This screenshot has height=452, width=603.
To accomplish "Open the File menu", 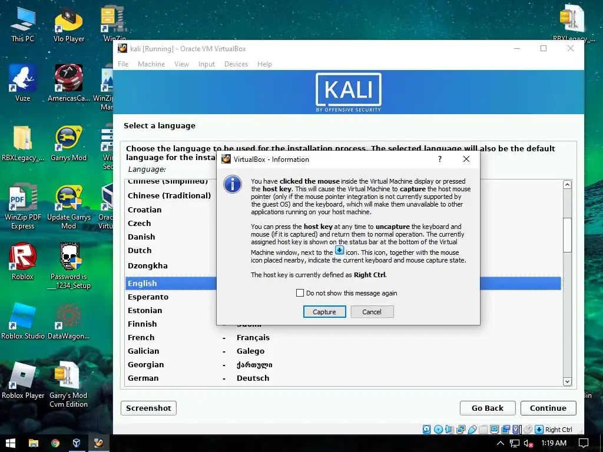I will click(x=123, y=64).
